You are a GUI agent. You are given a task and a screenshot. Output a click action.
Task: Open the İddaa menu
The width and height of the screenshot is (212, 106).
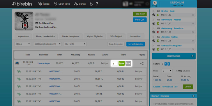(x=44, y=4)
